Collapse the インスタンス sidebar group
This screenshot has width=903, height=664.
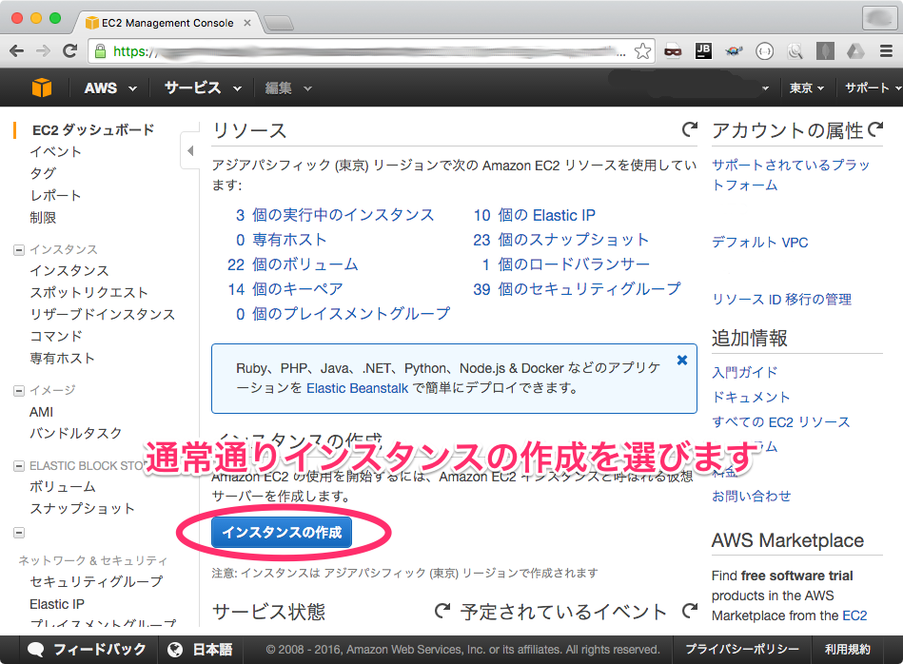tap(19, 250)
